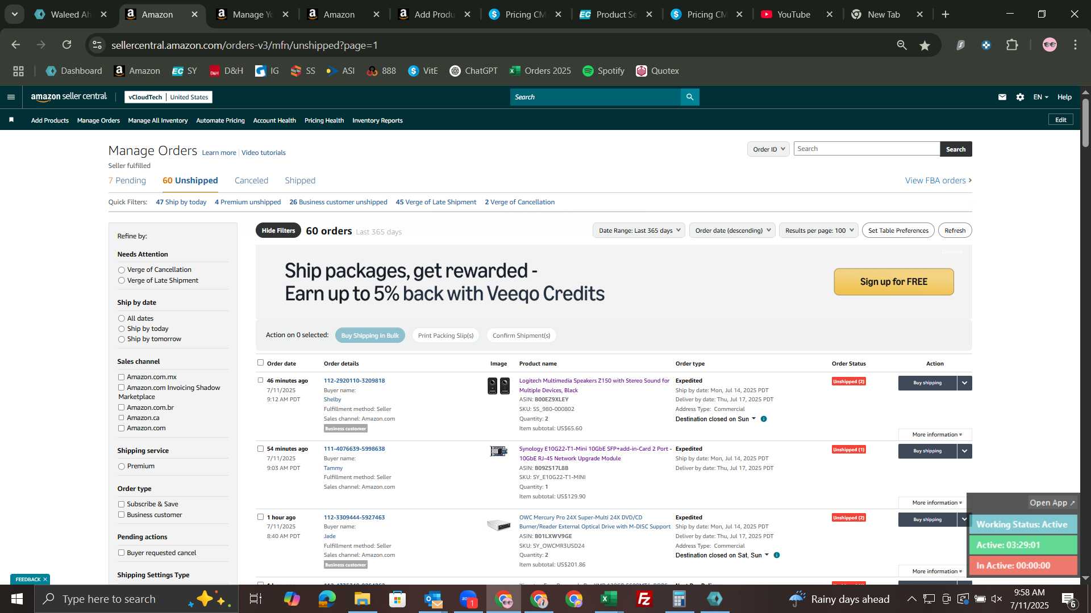Open the Results per page dropdown
Image resolution: width=1091 pixels, height=613 pixels.
pyautogui.click(x=818, y=230)
